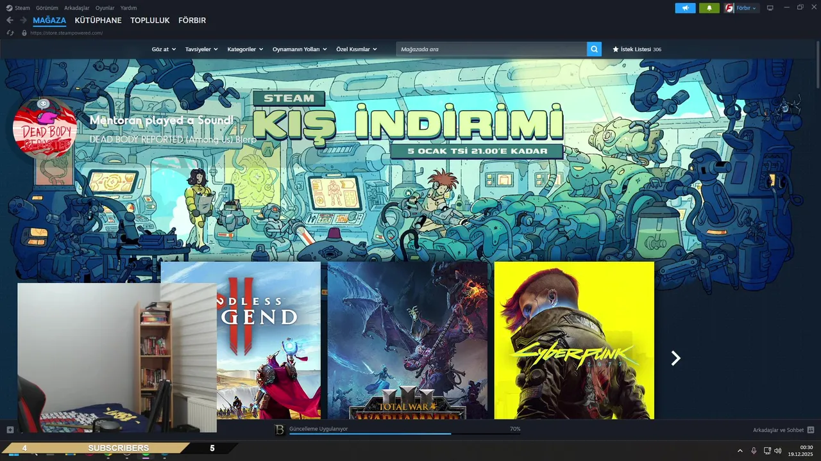Open the Cyberpunk 2077 game card

coord(574,340)
